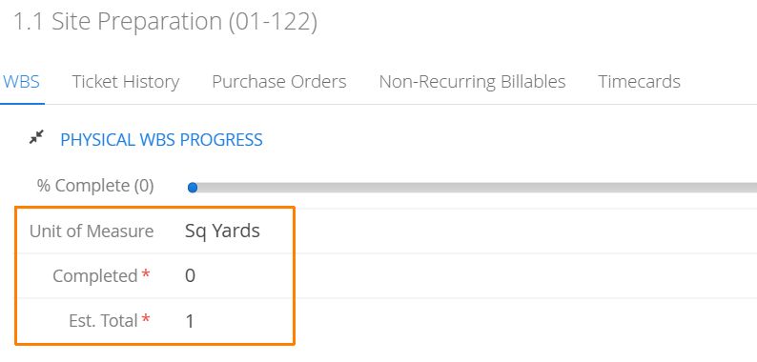Select the Timecards tab
This screenshot has height=362, width=757.
[x=639, y=82]
